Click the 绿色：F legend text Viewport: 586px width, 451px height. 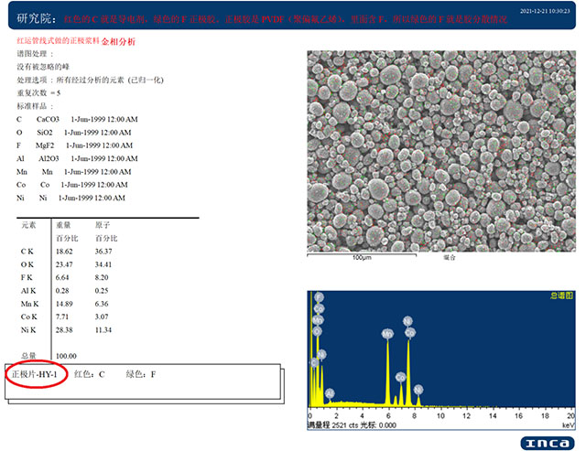(140, 375)
